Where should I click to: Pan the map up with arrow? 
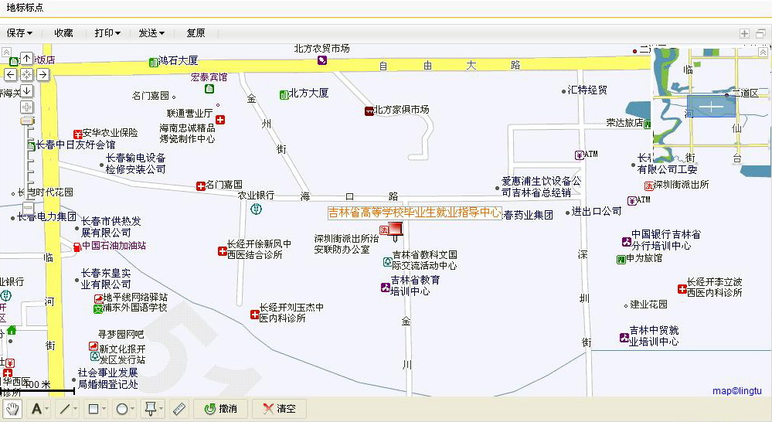click(26, 59)
